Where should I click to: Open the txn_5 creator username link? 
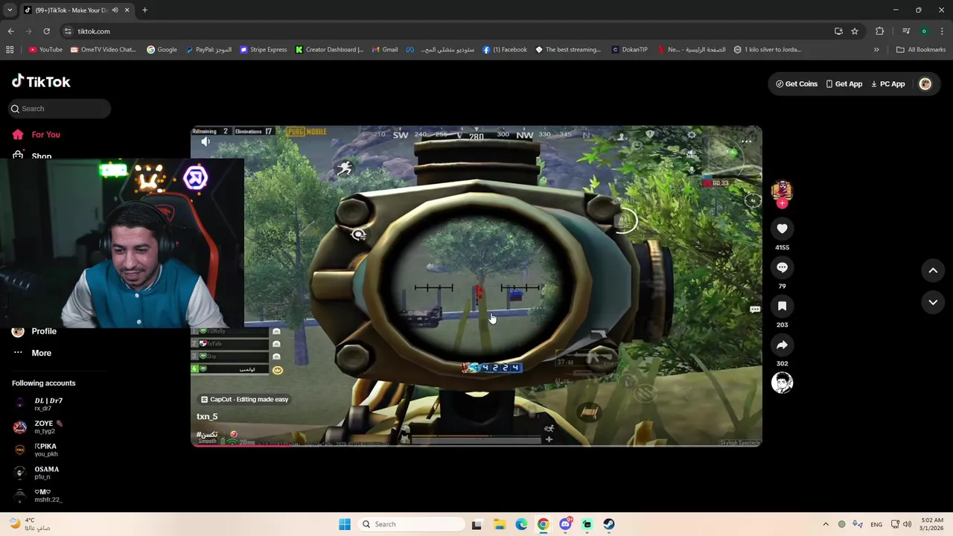pyautogui.click(x=207, y=417)
